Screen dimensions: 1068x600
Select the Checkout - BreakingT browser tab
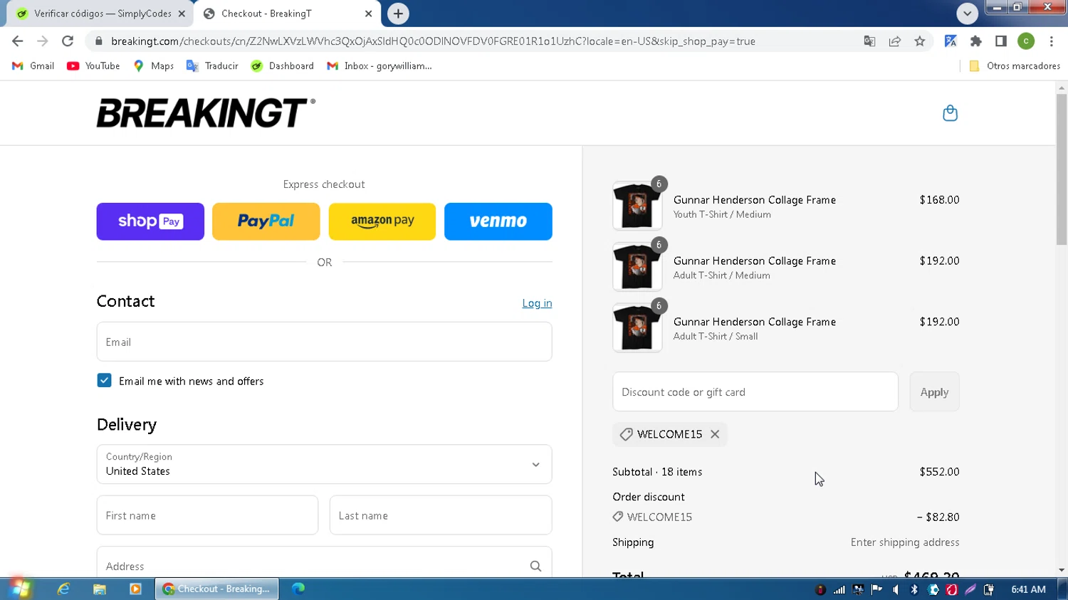pos(285,14)
